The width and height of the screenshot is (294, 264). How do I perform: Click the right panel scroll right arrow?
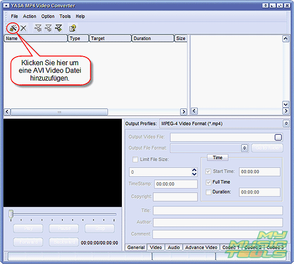coord(285,111)
